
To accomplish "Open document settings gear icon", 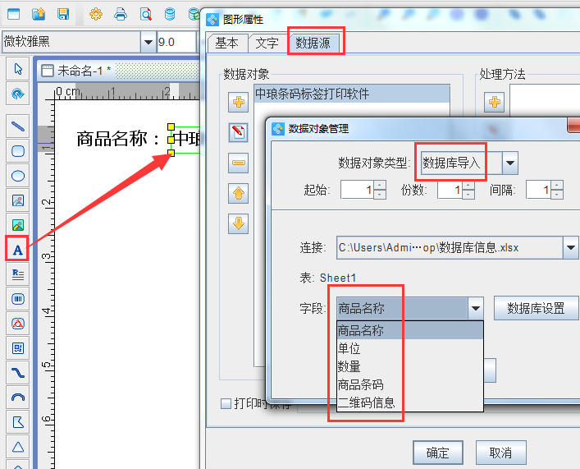I will pos(96,14).
